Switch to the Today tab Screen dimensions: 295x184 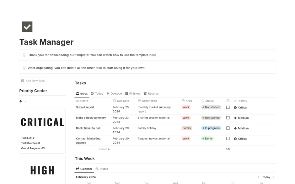pos(97,93)
